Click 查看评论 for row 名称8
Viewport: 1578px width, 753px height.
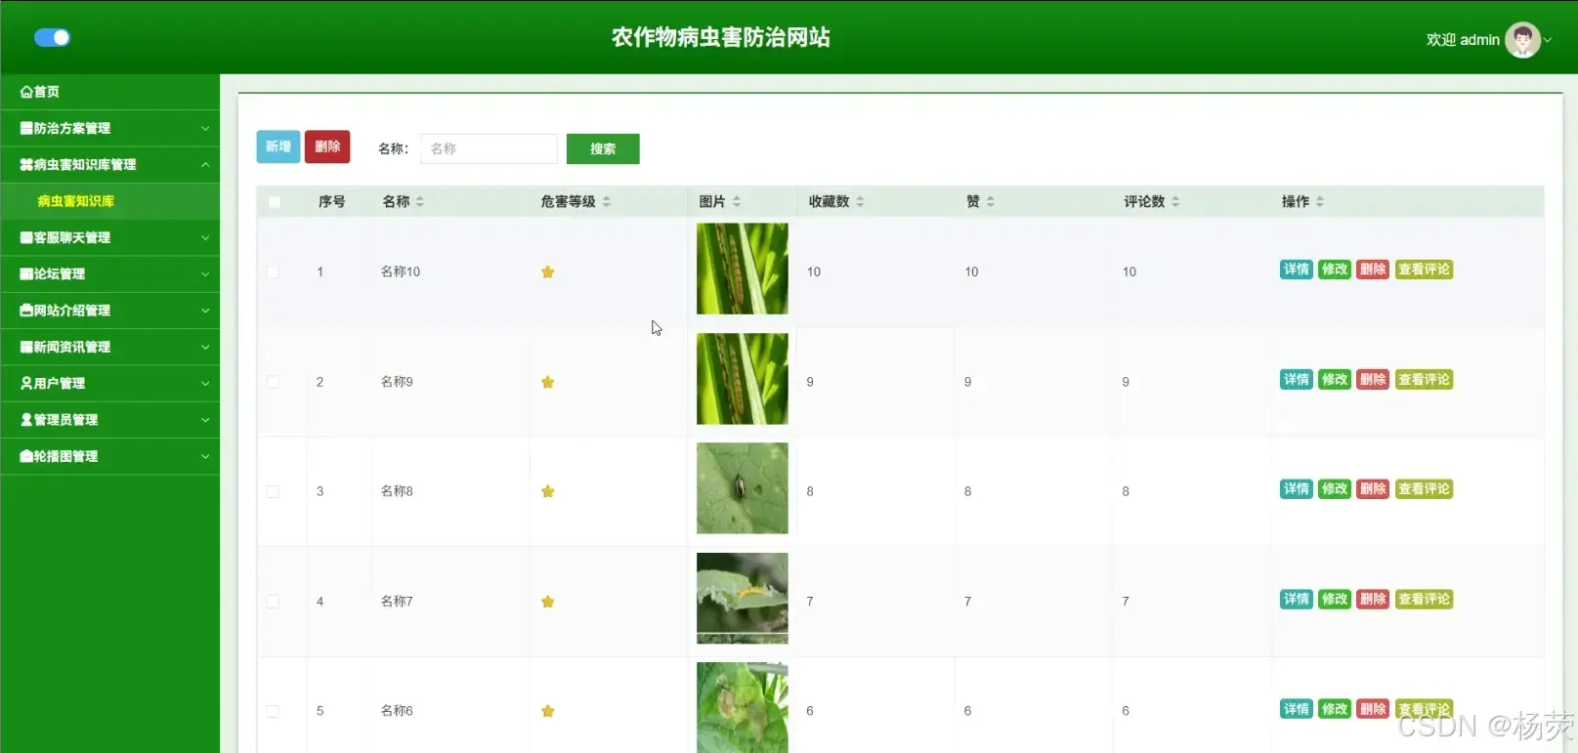pyautogui.click(x=1425, y=488)
